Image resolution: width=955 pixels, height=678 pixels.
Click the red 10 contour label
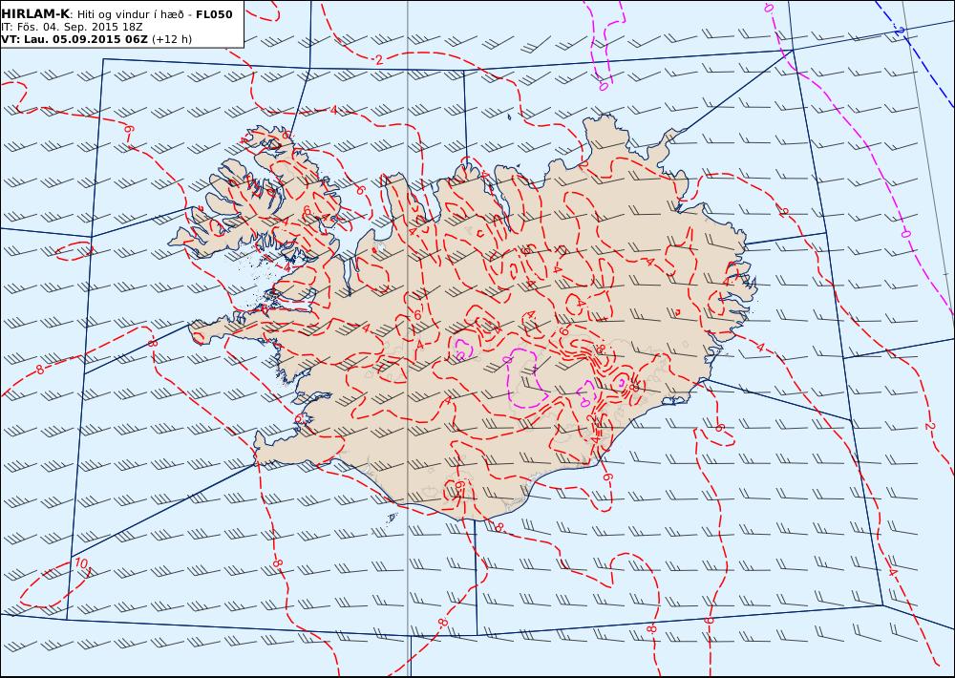point(81,563)
